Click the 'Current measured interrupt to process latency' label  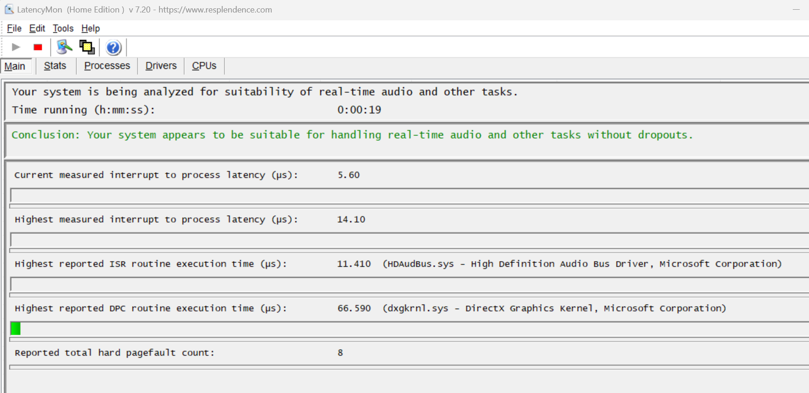click(156, 175)
